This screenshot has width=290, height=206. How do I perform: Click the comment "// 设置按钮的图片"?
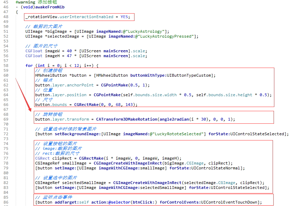pyautogui.click(x=56, y=144)
